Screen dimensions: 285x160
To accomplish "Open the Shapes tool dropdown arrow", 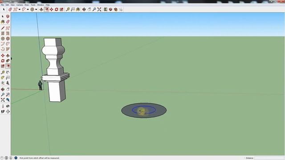I will pyautogui.click(x=36, y=9).
